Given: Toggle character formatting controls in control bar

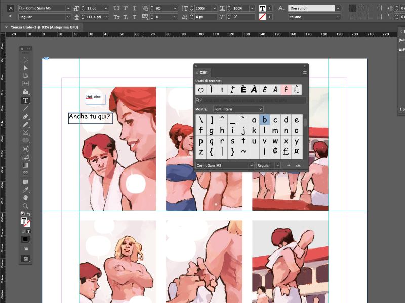Looking at the screenshot, I should [11, 8].
